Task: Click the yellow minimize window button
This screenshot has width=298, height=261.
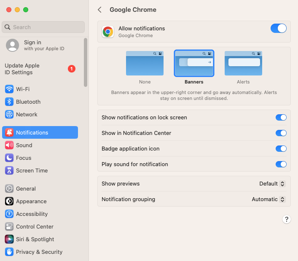Action: (17, 10)
